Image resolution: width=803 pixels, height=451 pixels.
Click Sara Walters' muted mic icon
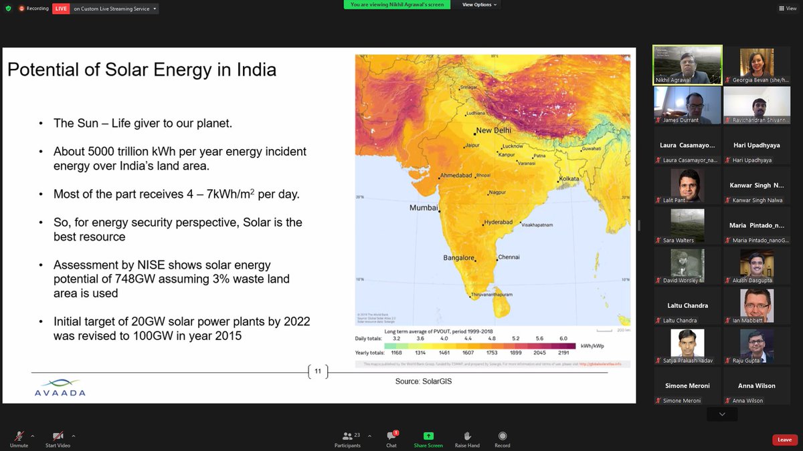pyautogui.click(x=659, y=241)
